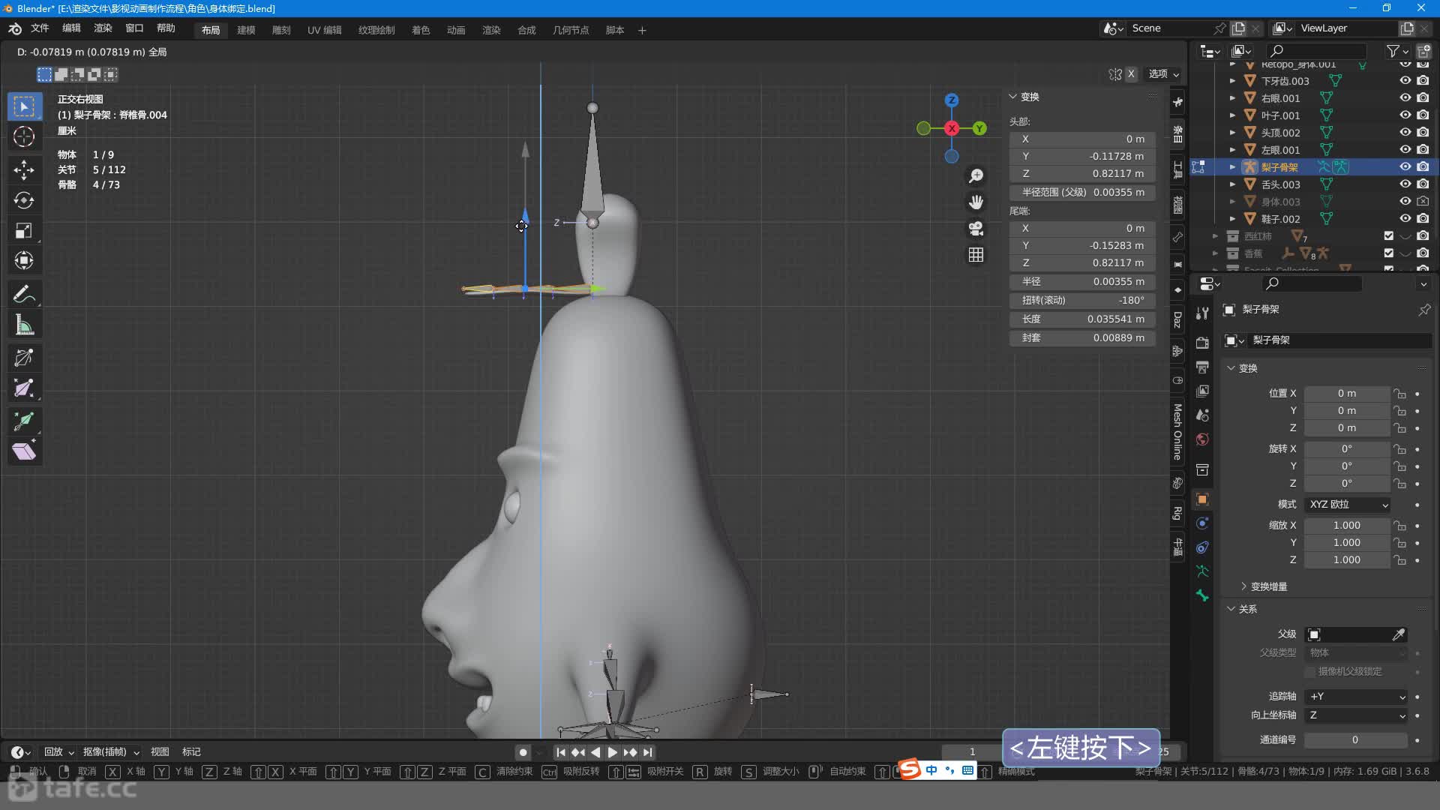This screenshot has width=1440, height=810.
Task: Play the animation forward
Action: click(613, 752)
